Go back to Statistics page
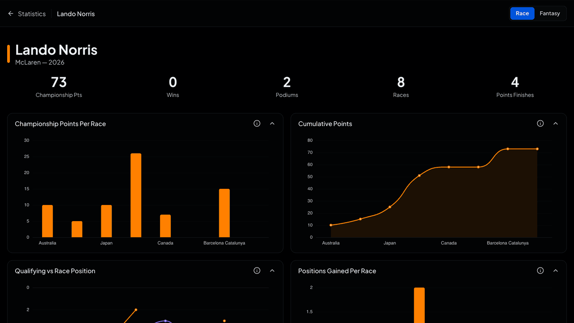574x323 pixels. point(32,14)
